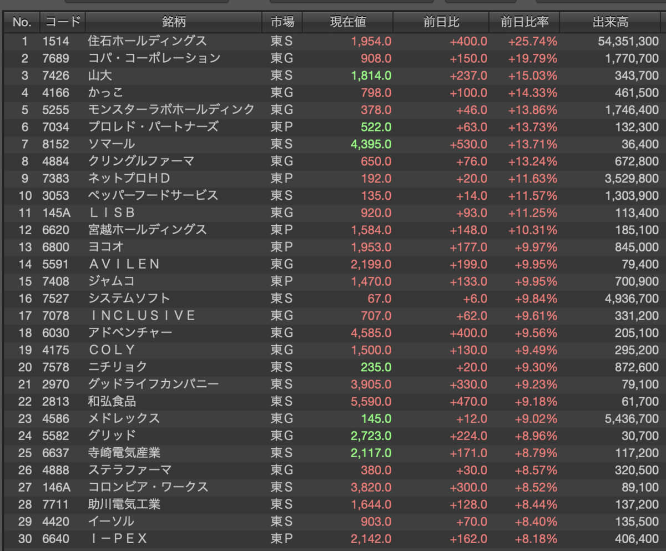Click the I-PEX stock name
Viewport: 666px width, 551px height.
pos(118,539)
